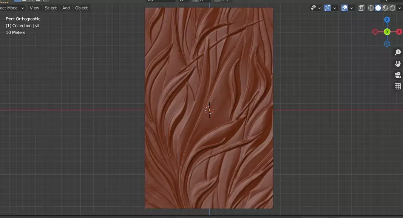Switch to Solid viewport shading
Screen dimensions: 403x218
(378, 8)
